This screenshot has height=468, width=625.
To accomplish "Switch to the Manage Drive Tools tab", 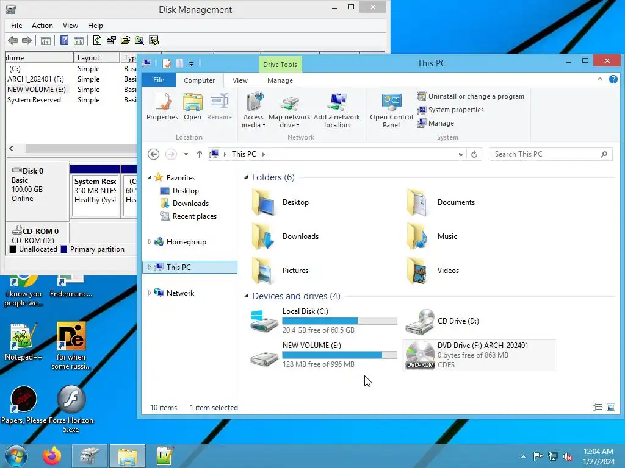I will (280, 80).
